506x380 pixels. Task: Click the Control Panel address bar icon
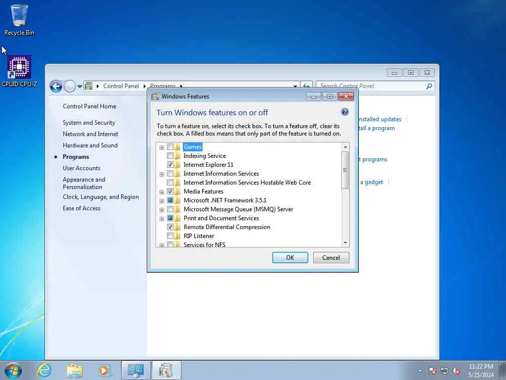click(x=89, y=86)
